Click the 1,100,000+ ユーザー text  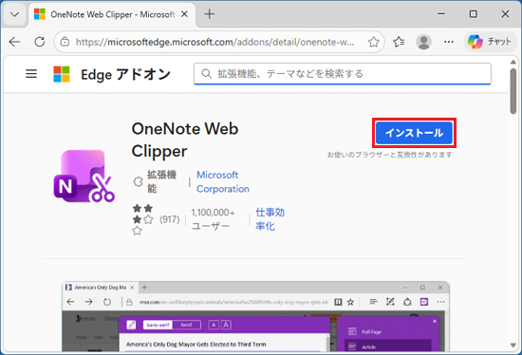(213, 219)
